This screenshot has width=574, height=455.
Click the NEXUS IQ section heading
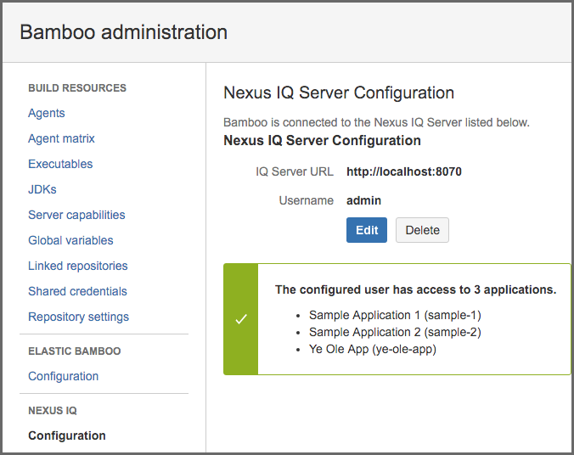53,411
